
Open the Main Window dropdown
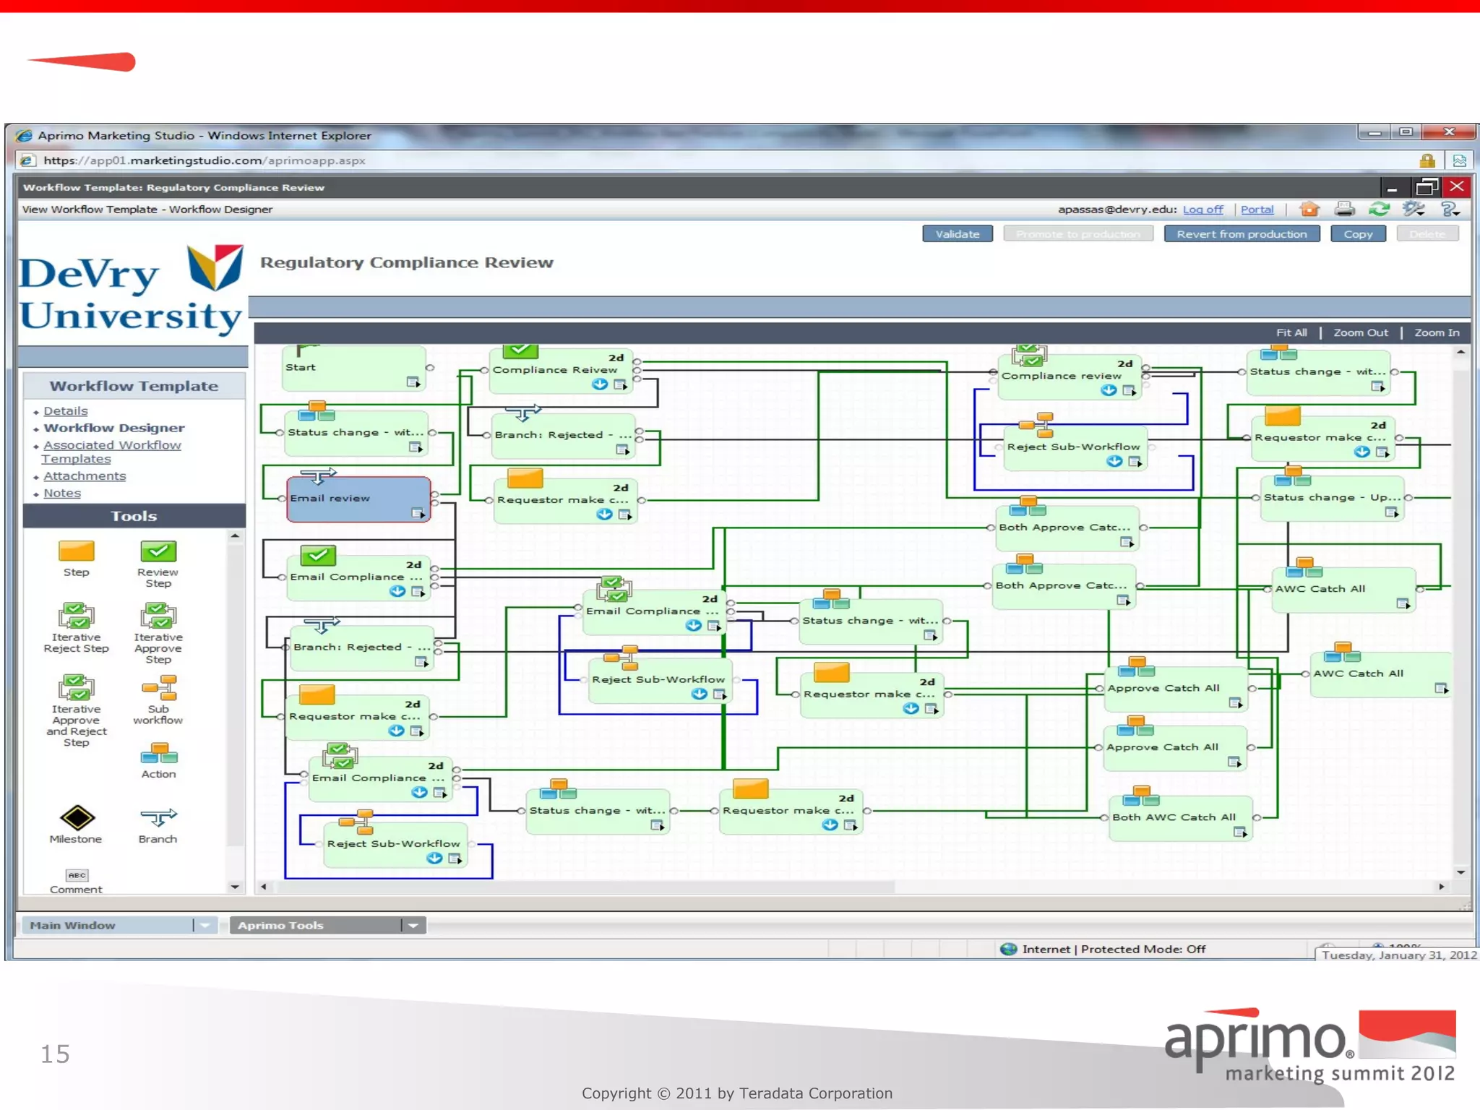pyautogui.click(x=205, y=925)
